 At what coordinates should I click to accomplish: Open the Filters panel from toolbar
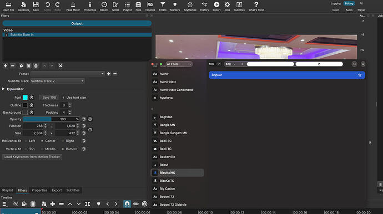tap(163, 7)
